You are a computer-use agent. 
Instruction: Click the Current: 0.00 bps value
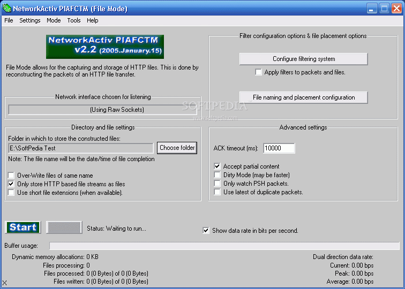[x=352, y=265]
